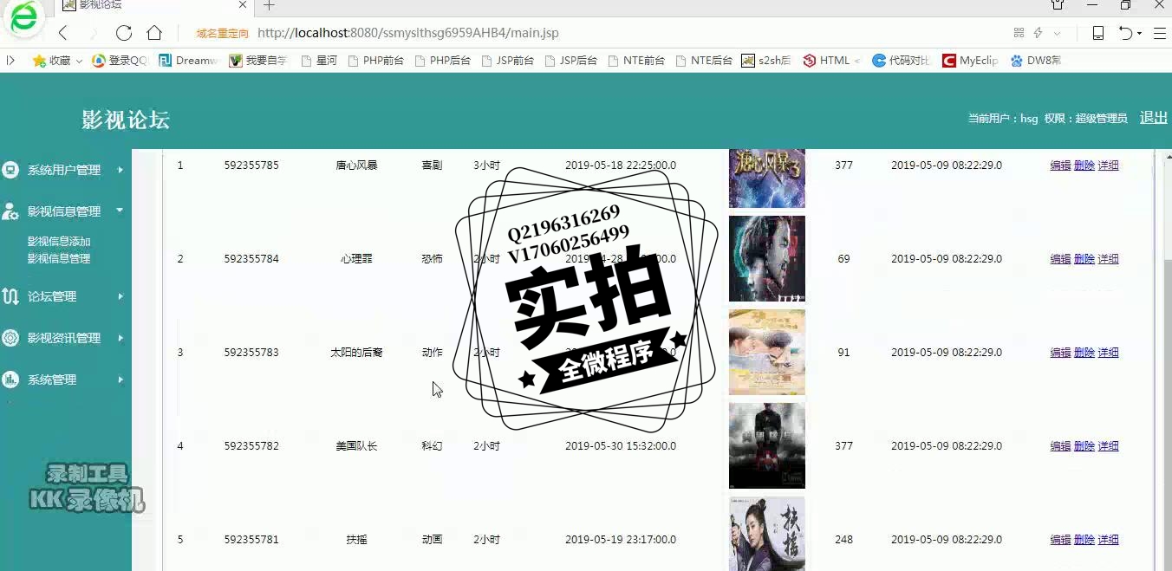Click 删除 for 唐心风暴 row

tap(1084, 165)
